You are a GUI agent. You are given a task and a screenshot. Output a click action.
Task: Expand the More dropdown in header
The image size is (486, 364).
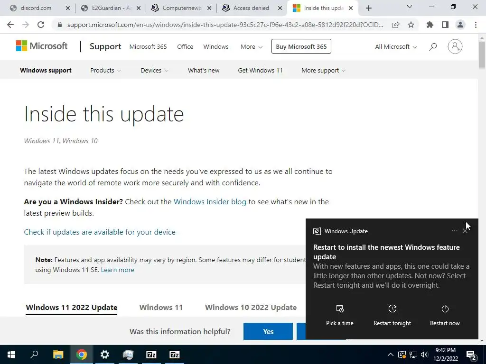[252, 47]
